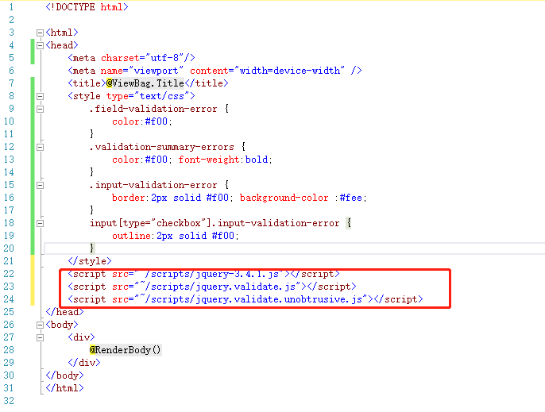Click the .validation-summary-errors selector
This screenshot has width=545, height=412.
161,147
